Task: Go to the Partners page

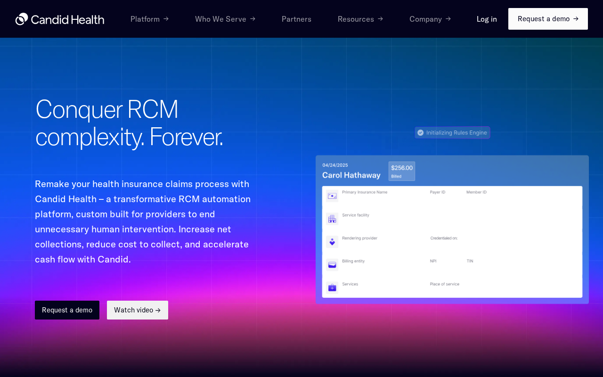Action: 296,19
